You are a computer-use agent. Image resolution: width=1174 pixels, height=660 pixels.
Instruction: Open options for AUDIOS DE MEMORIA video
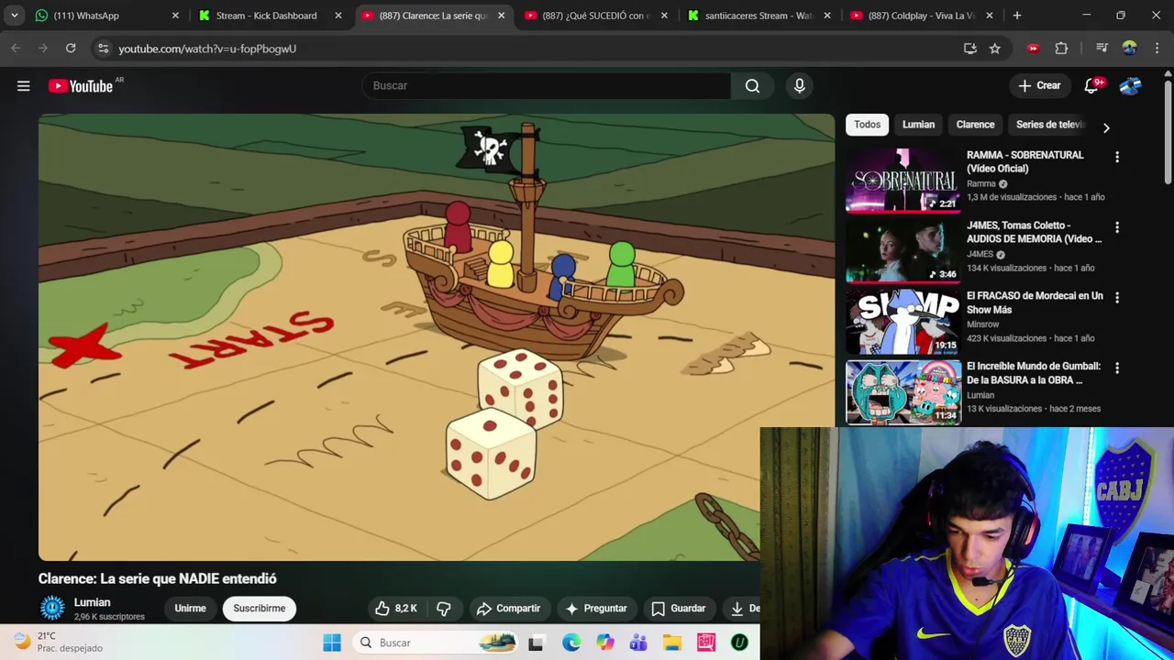[1117, 227]
